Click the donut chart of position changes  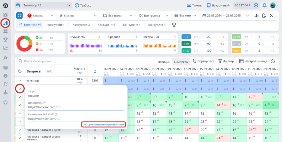(24, 44)
